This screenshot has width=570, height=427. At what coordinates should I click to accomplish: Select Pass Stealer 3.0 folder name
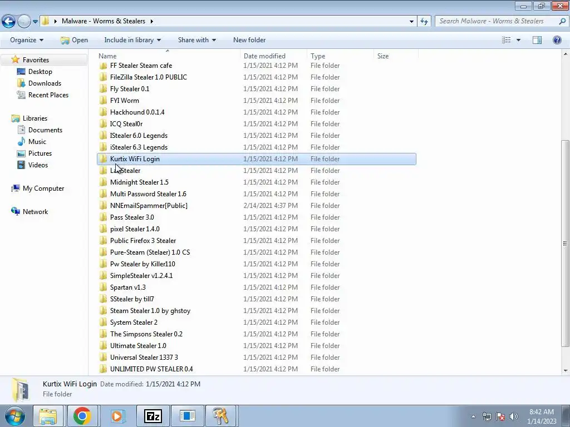tap(132, 217)
